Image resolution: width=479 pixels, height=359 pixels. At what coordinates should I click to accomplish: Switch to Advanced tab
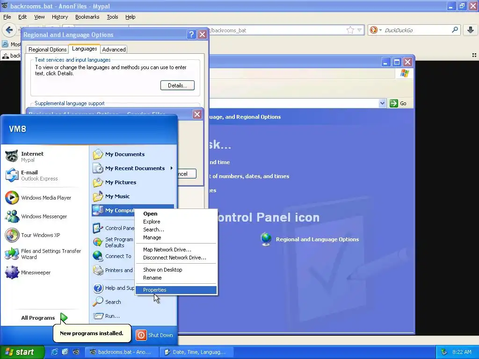(114, 50)
